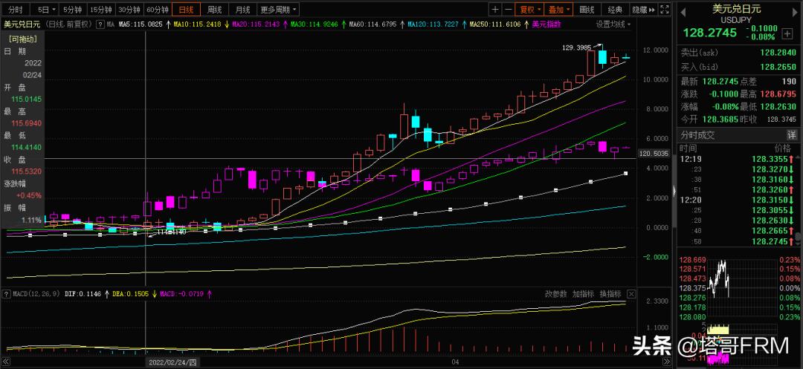
Task: Click the 120.5035 crosshair price label
Action: pos(656,153)
